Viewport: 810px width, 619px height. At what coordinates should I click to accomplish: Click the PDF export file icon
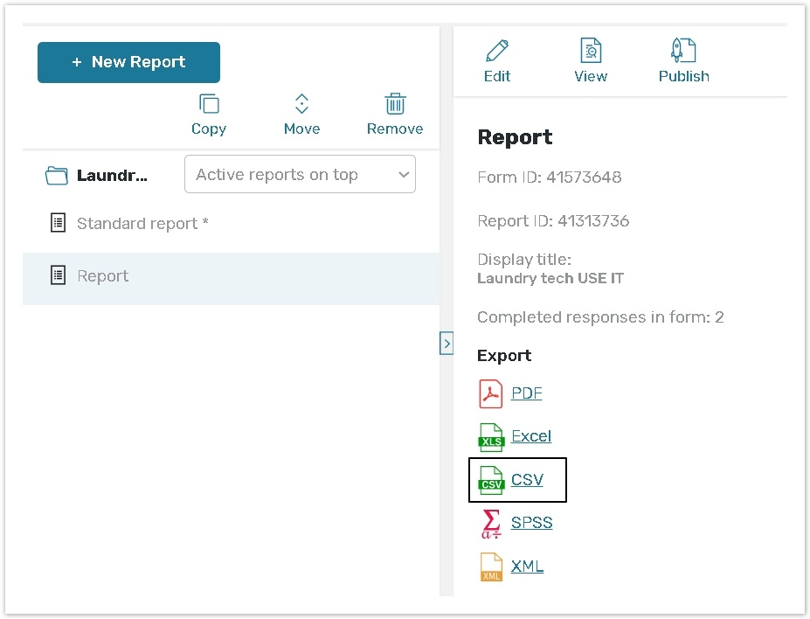pos(491,393)
